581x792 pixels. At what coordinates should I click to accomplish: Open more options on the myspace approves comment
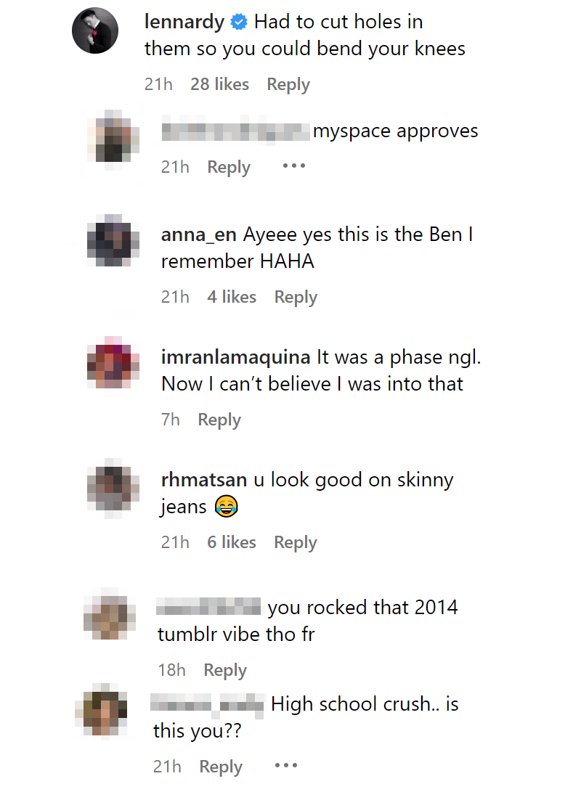(x=294, y=166)
